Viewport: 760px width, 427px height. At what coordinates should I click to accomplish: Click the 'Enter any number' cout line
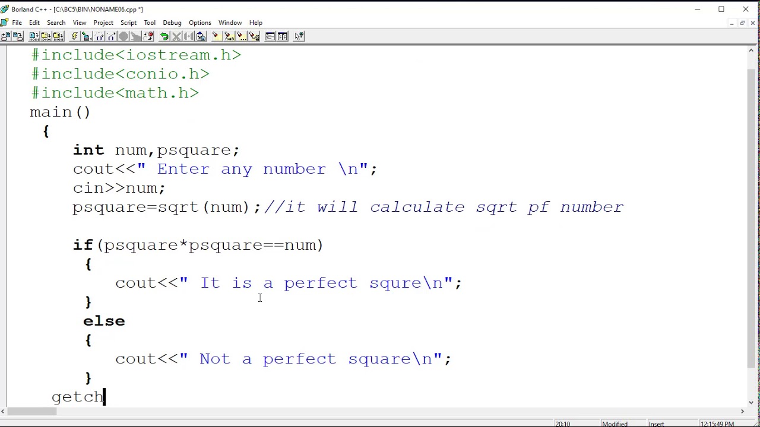pos(225,169)
